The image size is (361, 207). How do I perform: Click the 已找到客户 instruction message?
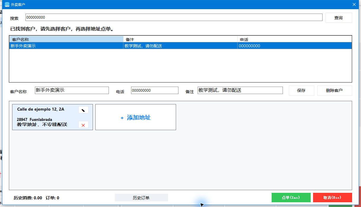[x=62, y=29]
